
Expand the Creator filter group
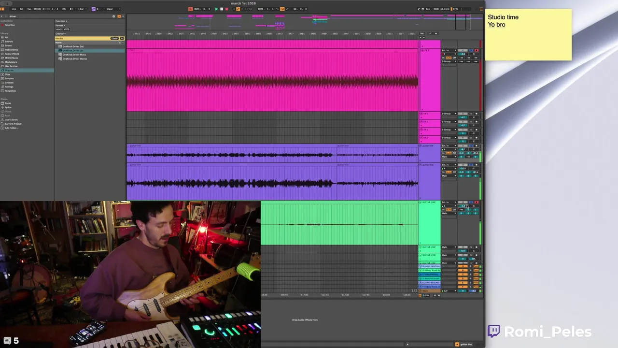click(x=60, y=34)
